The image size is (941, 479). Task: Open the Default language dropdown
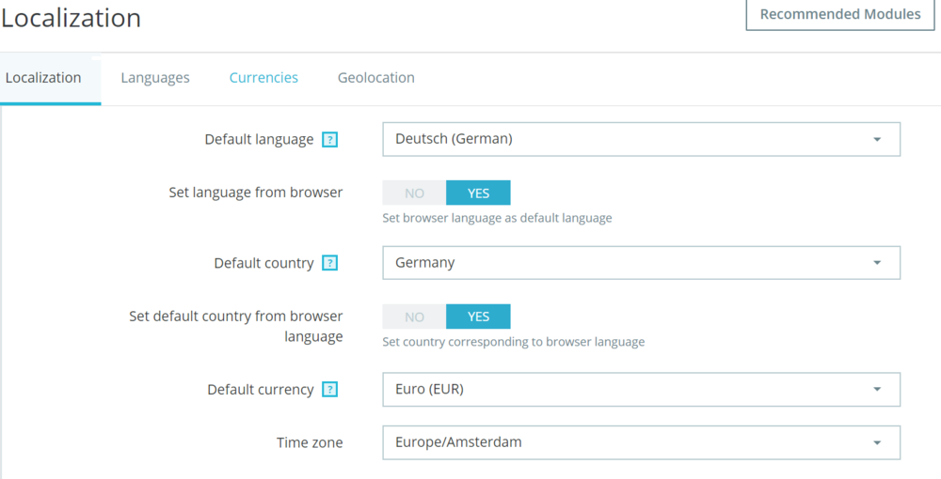point(640,139)
